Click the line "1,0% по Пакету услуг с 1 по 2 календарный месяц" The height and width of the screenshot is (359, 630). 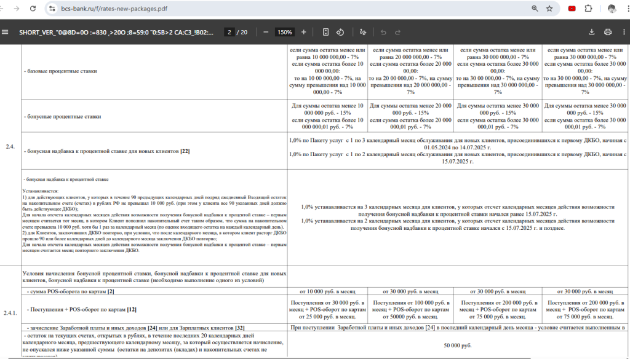pyautogui.click(x=458, y=157)
